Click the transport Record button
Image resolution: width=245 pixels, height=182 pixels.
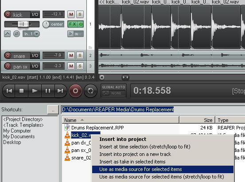[75, 91]
